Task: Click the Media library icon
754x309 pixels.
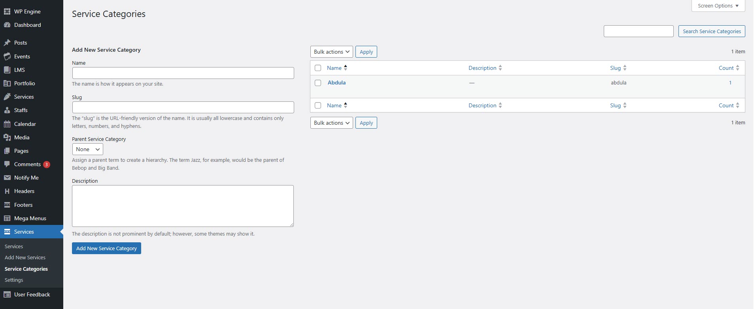Action: (7, 137)
